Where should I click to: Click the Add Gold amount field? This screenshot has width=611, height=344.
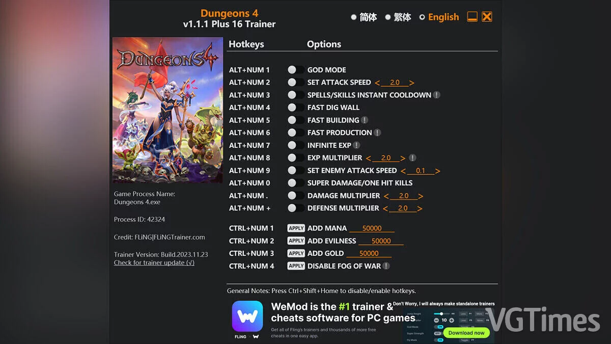tap(369, 253)
